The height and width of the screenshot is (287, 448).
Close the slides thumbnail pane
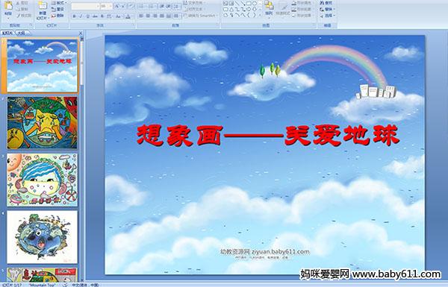click(x=81, y=34)
